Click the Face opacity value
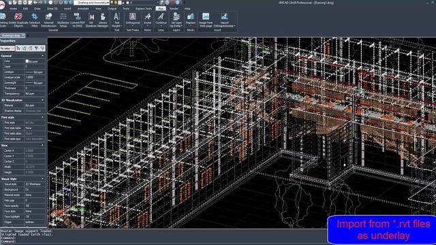 (35, 206)
